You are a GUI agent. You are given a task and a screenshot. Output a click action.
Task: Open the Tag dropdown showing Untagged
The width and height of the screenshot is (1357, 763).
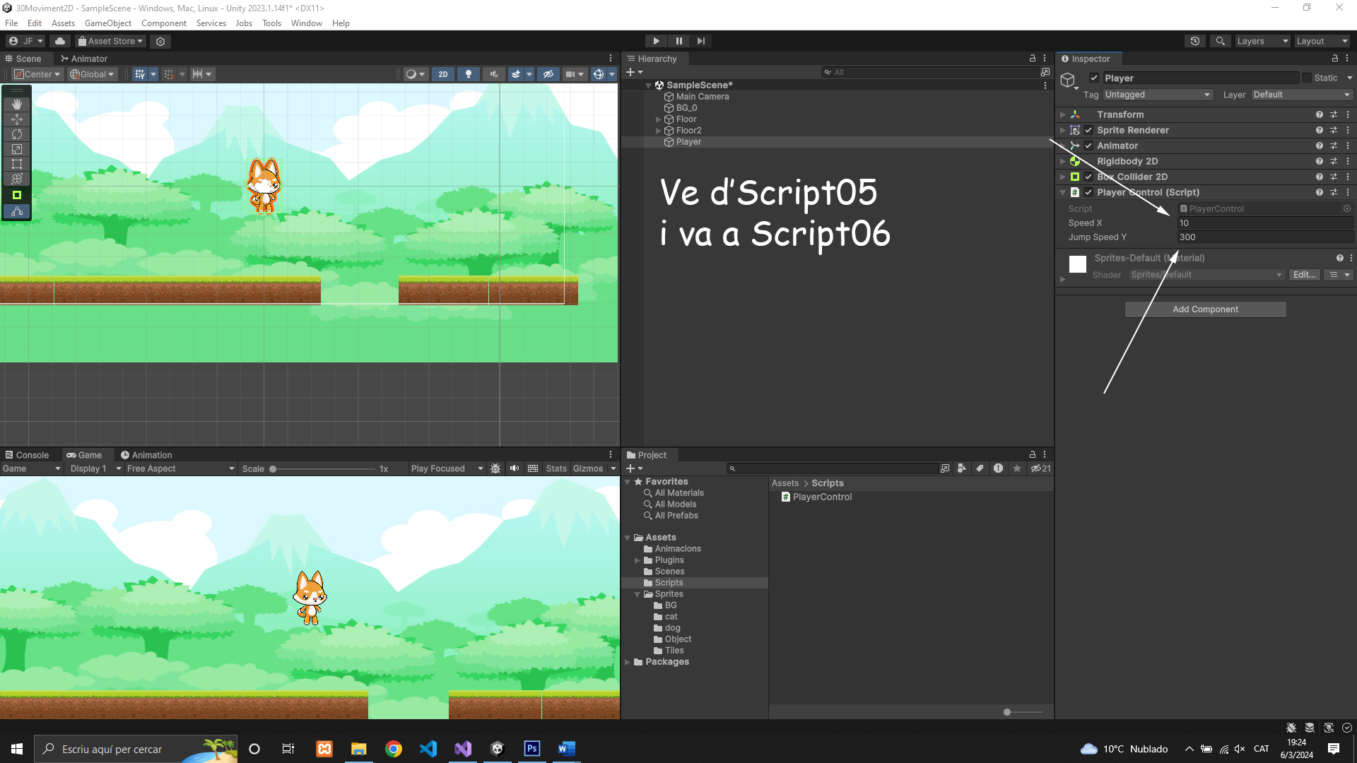pyautogui.click(x=1157, y=95)
